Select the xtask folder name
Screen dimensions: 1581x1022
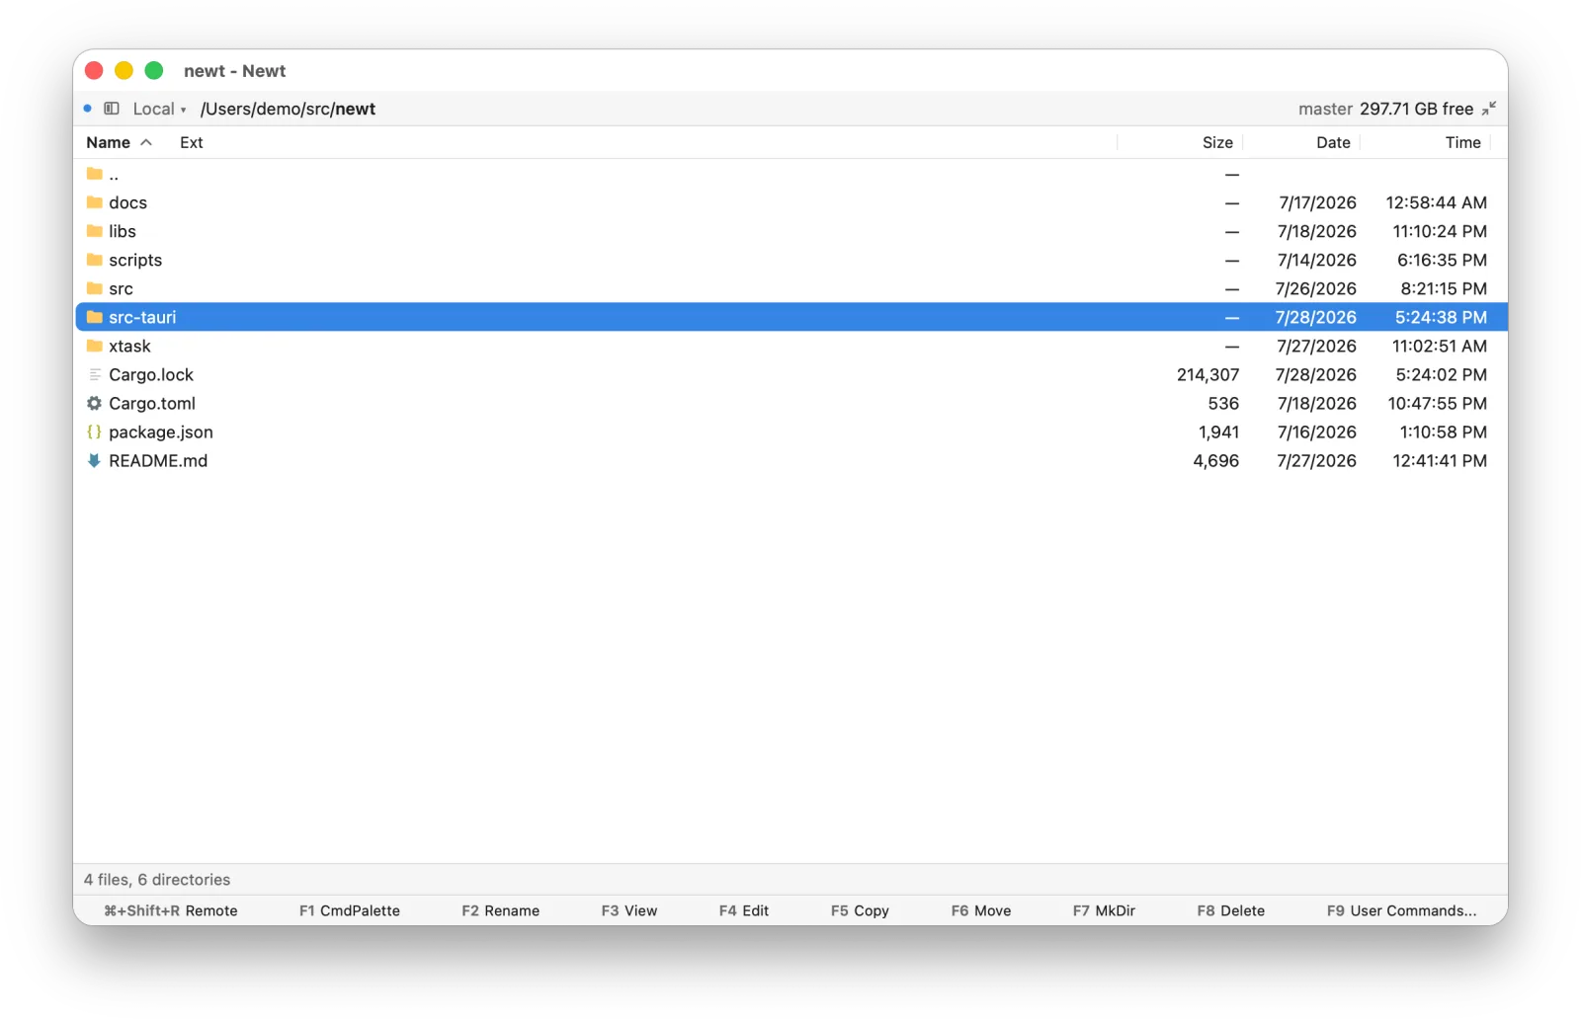pos(129,346)
